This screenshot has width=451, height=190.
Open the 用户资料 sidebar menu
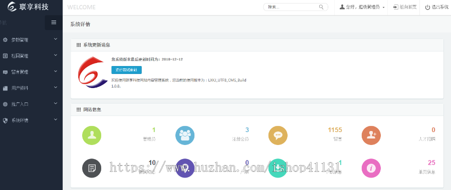tap(31, 88)
